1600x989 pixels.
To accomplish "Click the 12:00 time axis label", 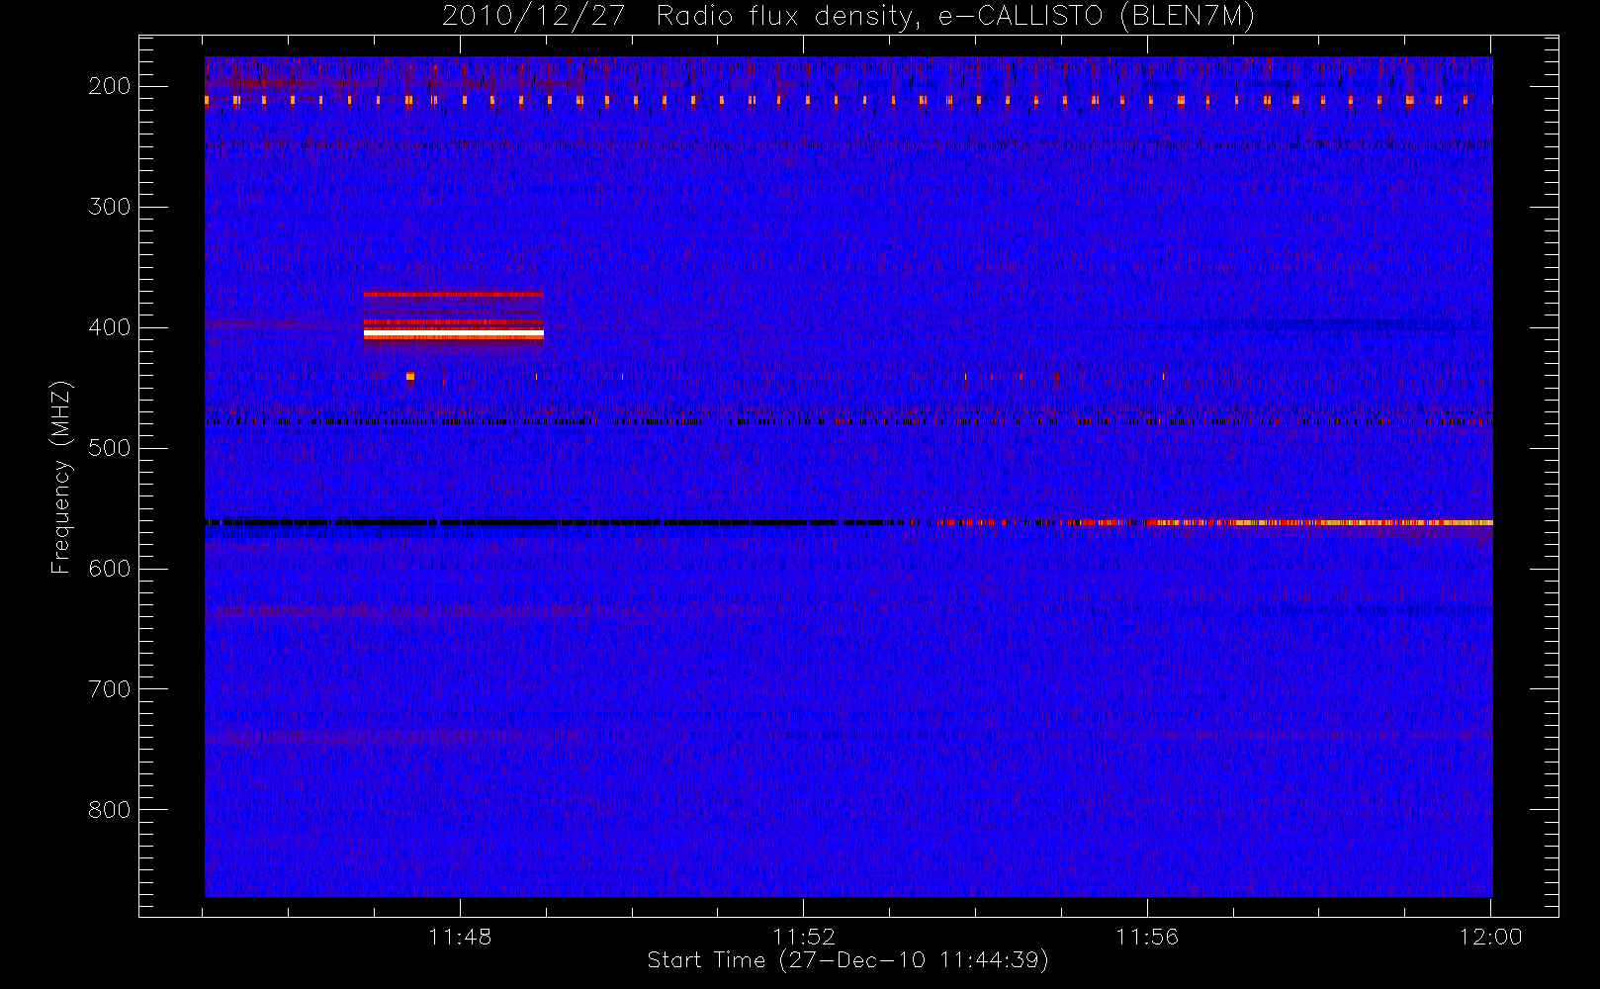I will click(1490, 937).
